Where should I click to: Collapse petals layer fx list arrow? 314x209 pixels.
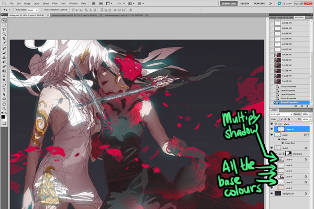[x=308, y=135]
